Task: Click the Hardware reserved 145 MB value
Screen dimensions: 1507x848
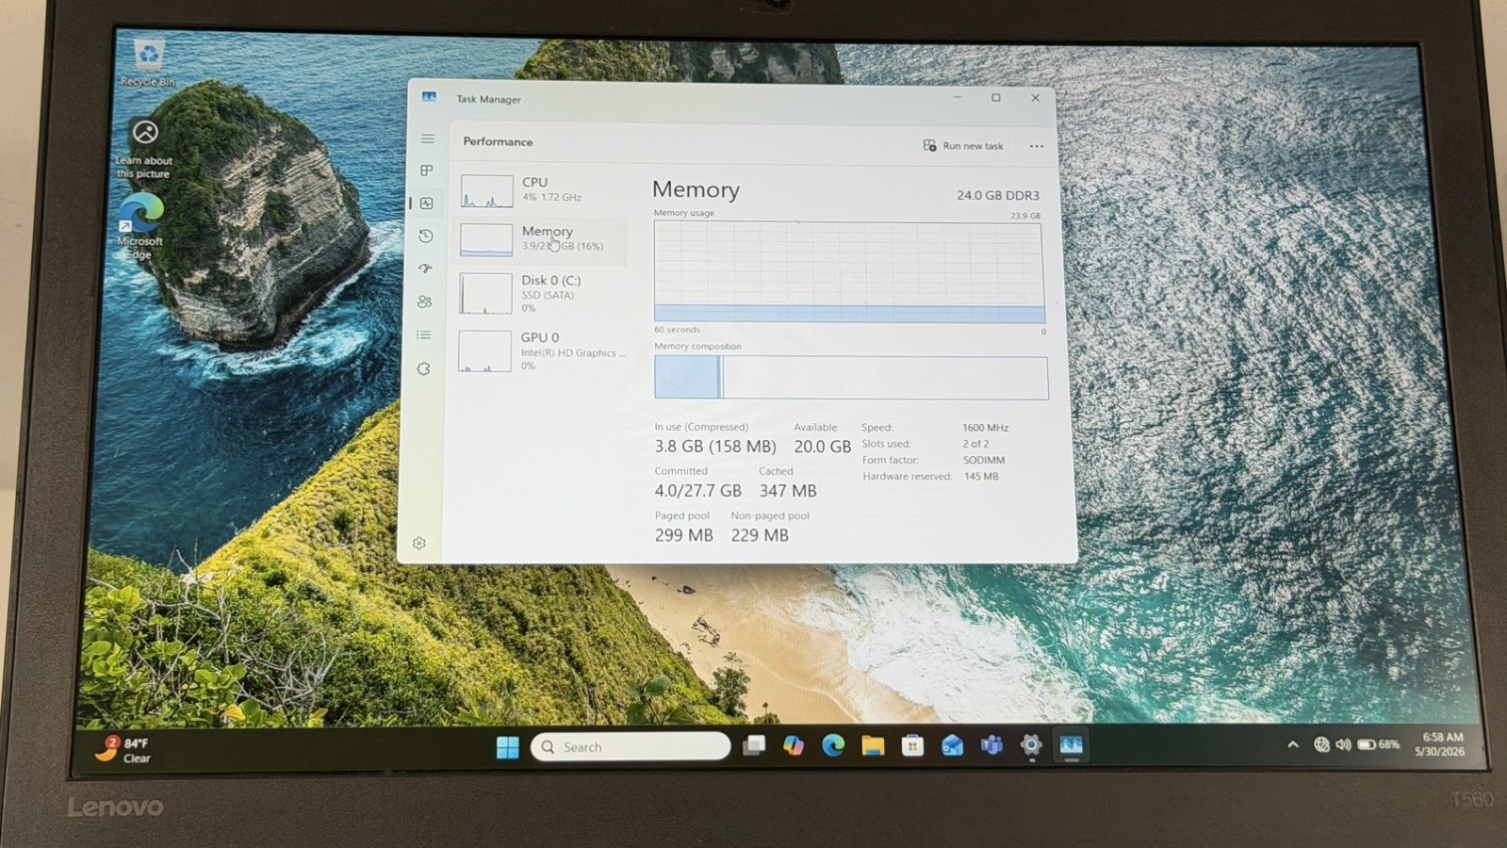Action: [981, 476]
